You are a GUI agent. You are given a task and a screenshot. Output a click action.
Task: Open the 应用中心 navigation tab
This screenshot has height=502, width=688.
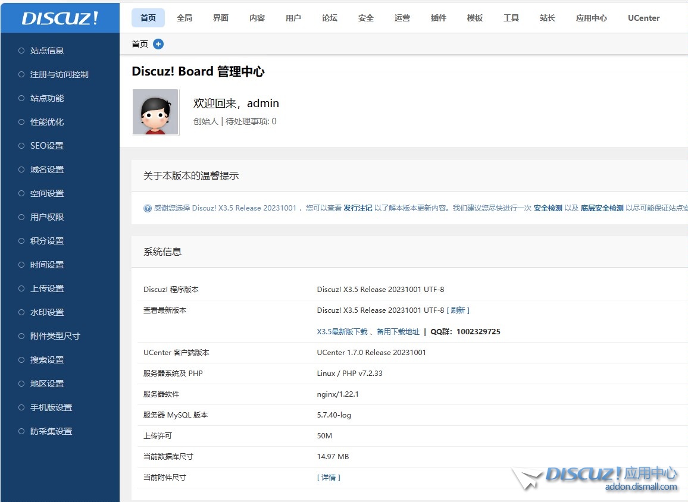pos(592,18)
